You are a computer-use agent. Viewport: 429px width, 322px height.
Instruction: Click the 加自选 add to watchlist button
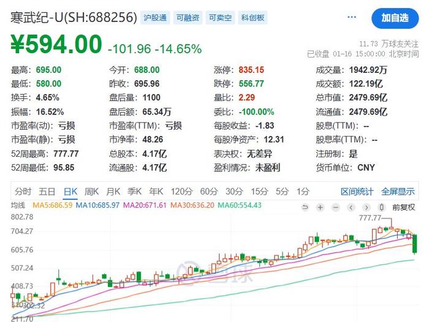click(395, 18)
